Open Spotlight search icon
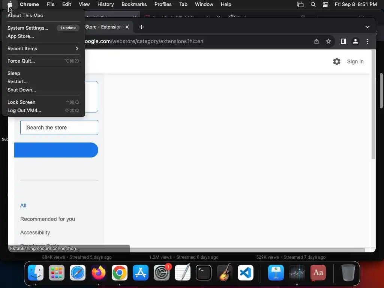This screenshot has width=384, height=288. (313, 4)
